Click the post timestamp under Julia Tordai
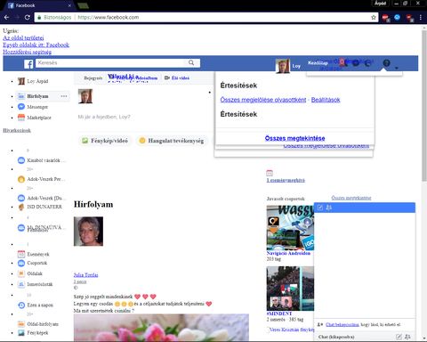This screenshot has height=342, width=427. [80, 281]
